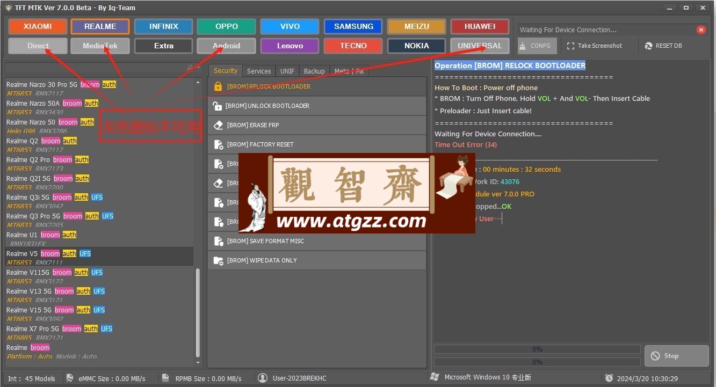
Task: Run [BROM] FACTORY RESET operation
Action: pos(317,144)
